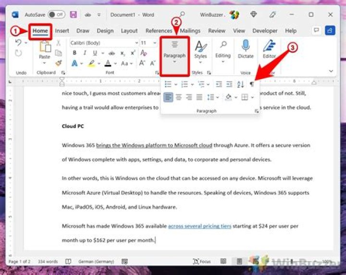Click the Increase Indent icon
Viewport: 346px width, 275px height.
pyautogui.click(x=229, y=84)
